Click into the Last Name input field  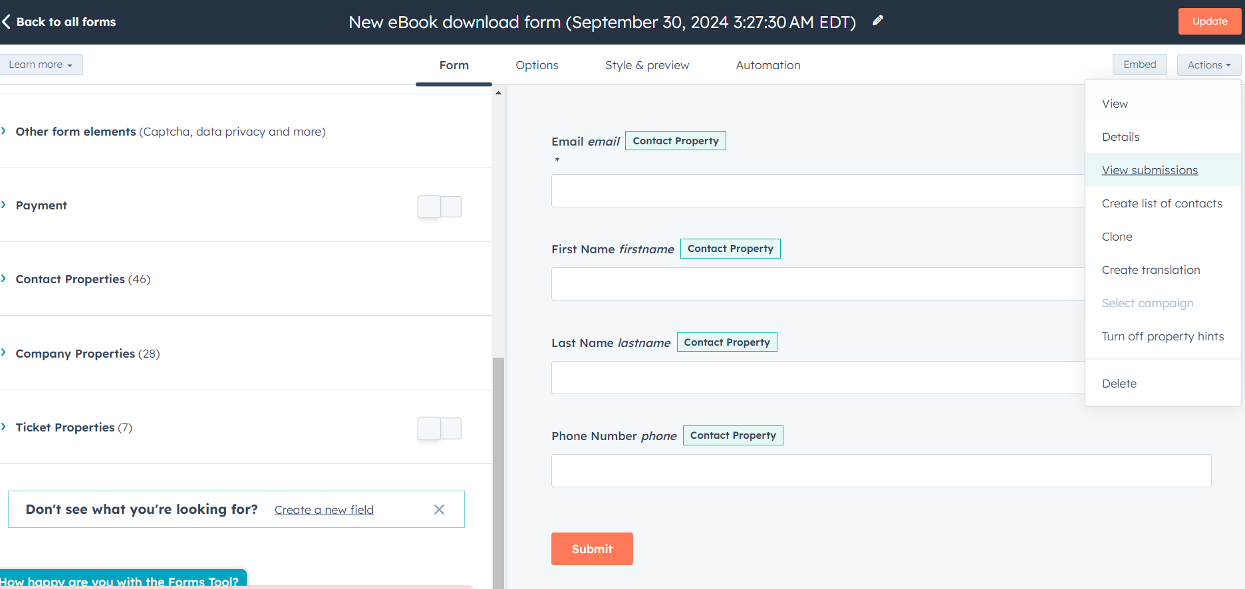pyautogui.click(x=818, y=378)
